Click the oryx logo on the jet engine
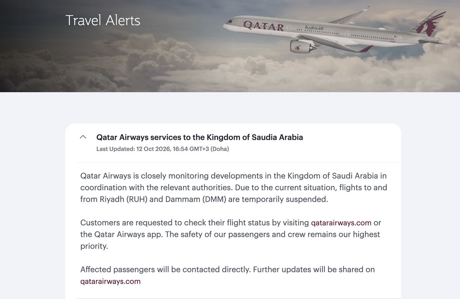 [x=298, y=48]
